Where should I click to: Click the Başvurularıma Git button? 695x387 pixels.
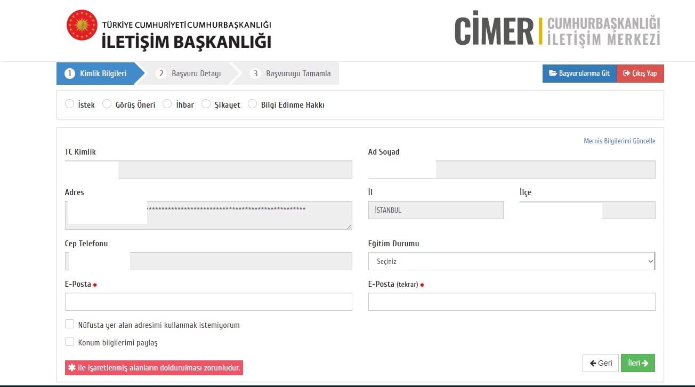(579, 74)
